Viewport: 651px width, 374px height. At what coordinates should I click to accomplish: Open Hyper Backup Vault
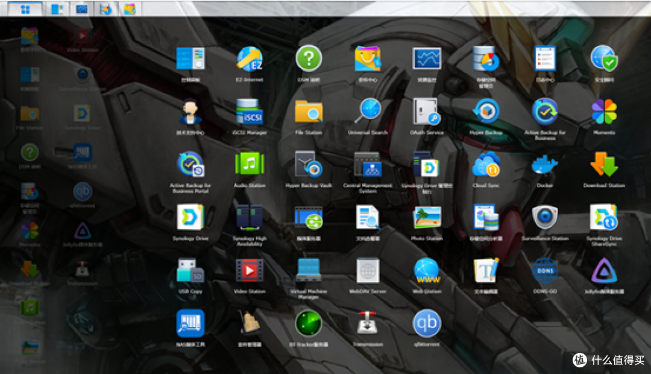[309, 164]
